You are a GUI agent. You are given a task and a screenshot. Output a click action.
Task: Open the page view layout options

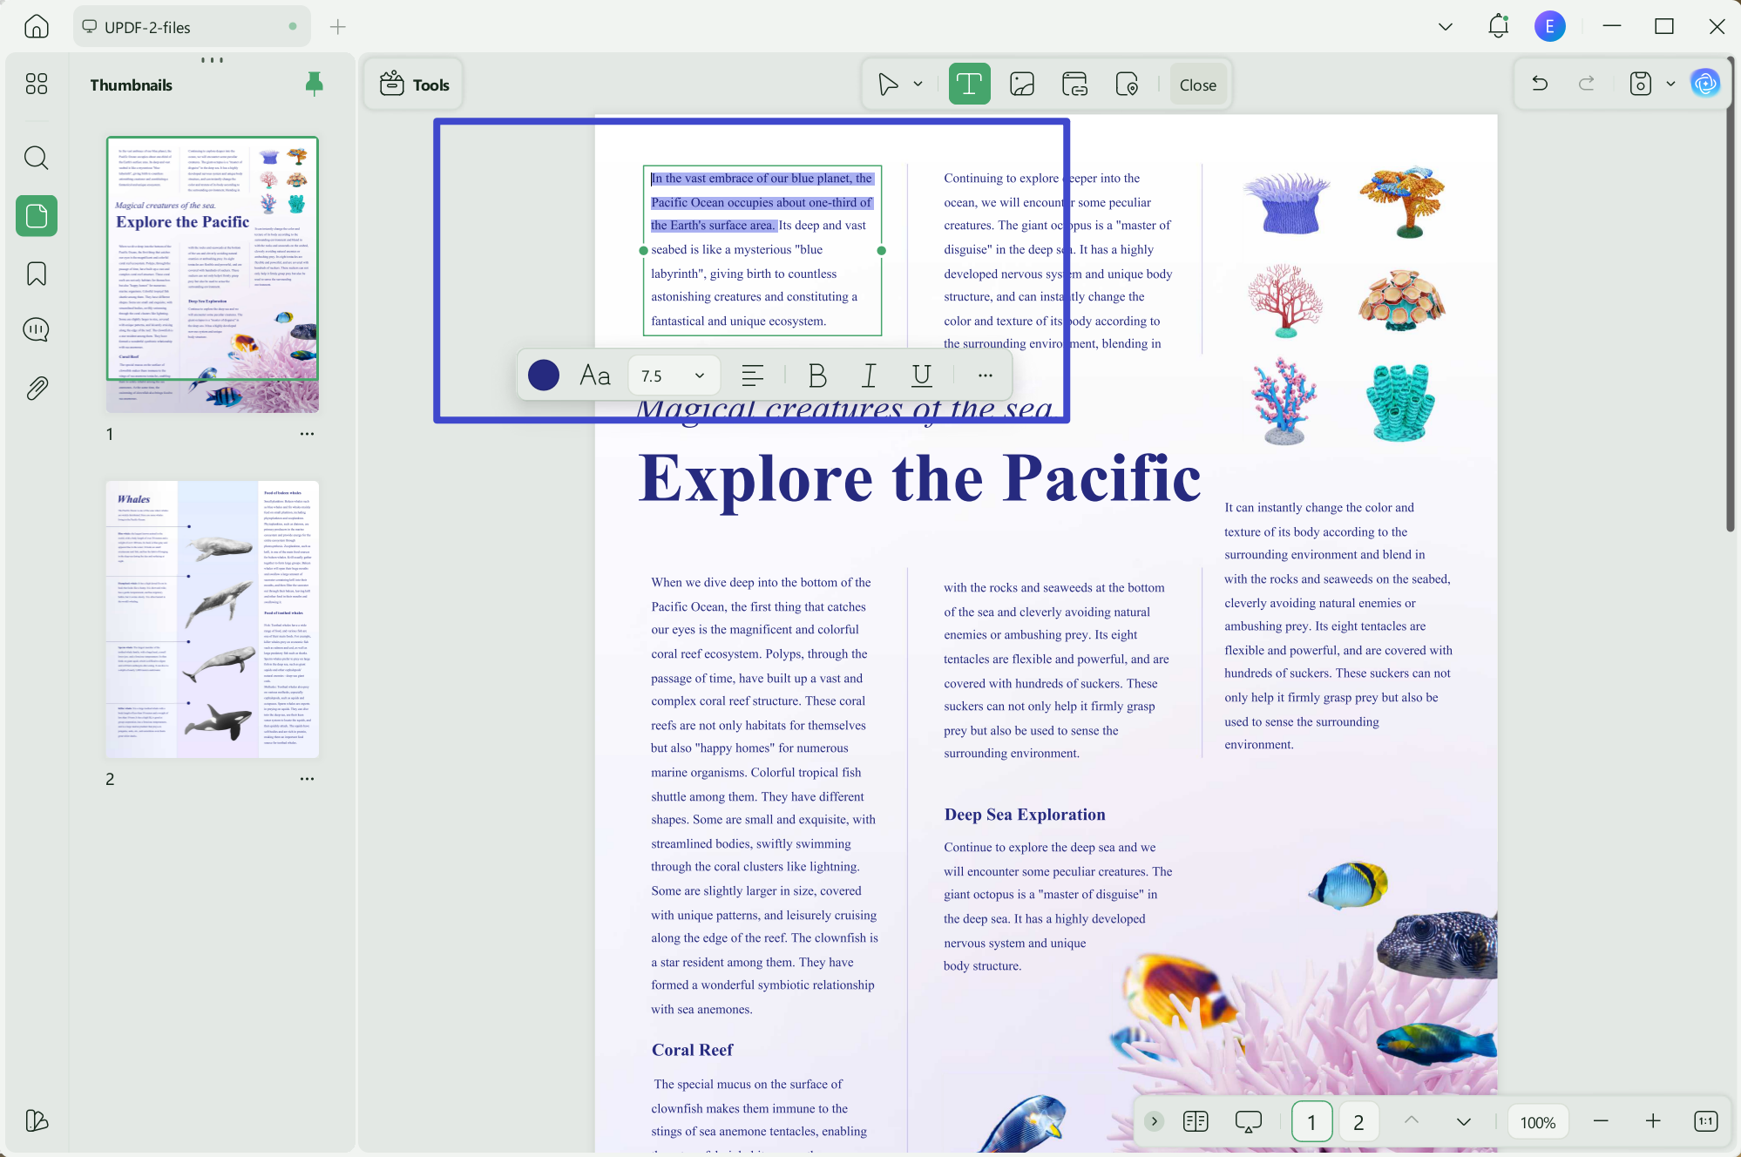[1196, 1121]
